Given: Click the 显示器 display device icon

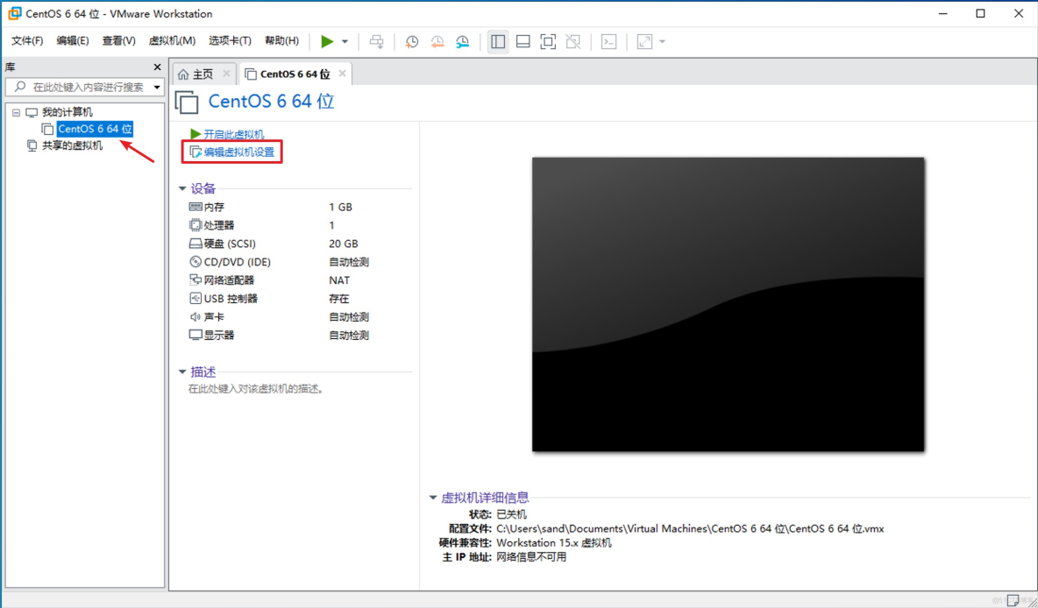Looking at the screenshot, I should point(196,336).
